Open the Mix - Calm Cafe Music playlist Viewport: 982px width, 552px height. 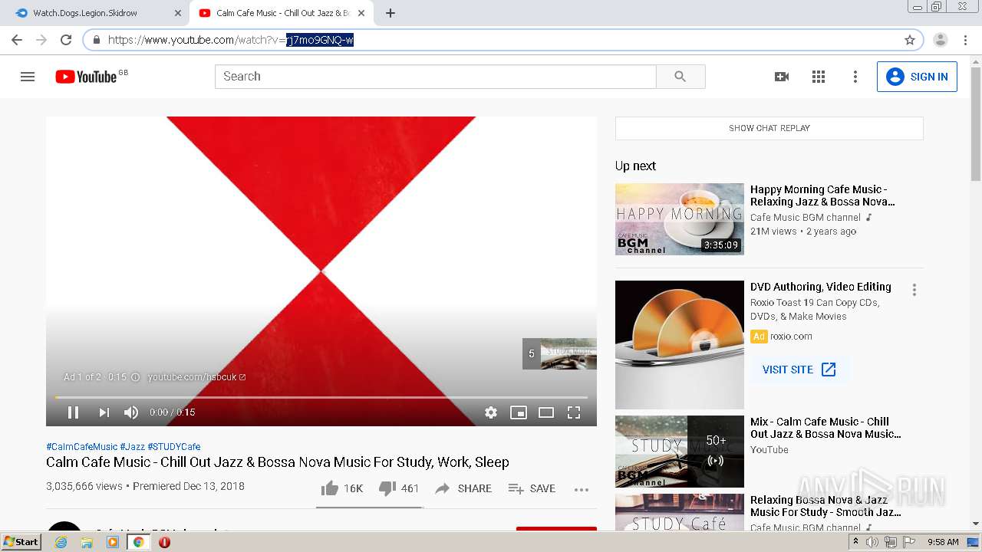825,428
